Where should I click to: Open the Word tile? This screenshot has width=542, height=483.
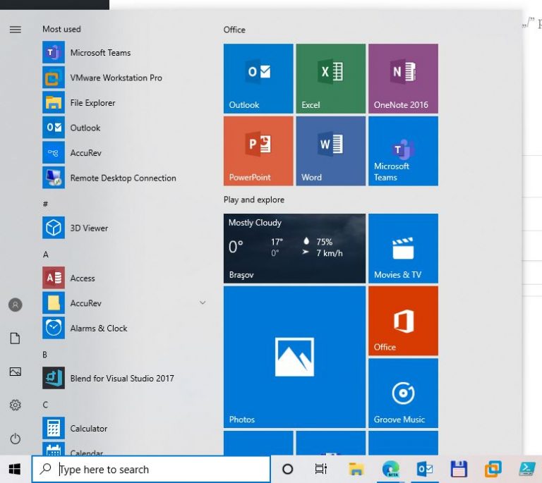tap(331, 151)
